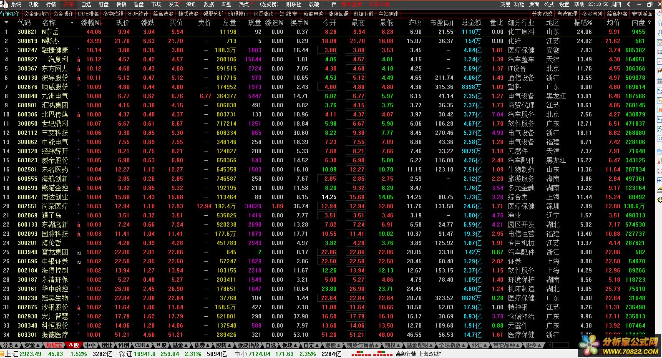The width and height of the screenshot is (662, 358).
Task: Click the 综合排名 button
Action: click(x=617, y=14)
